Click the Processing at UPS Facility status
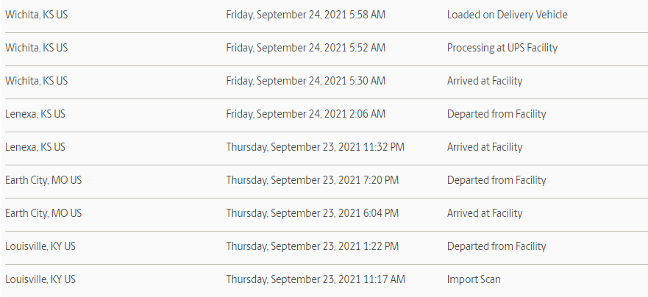 502,49
